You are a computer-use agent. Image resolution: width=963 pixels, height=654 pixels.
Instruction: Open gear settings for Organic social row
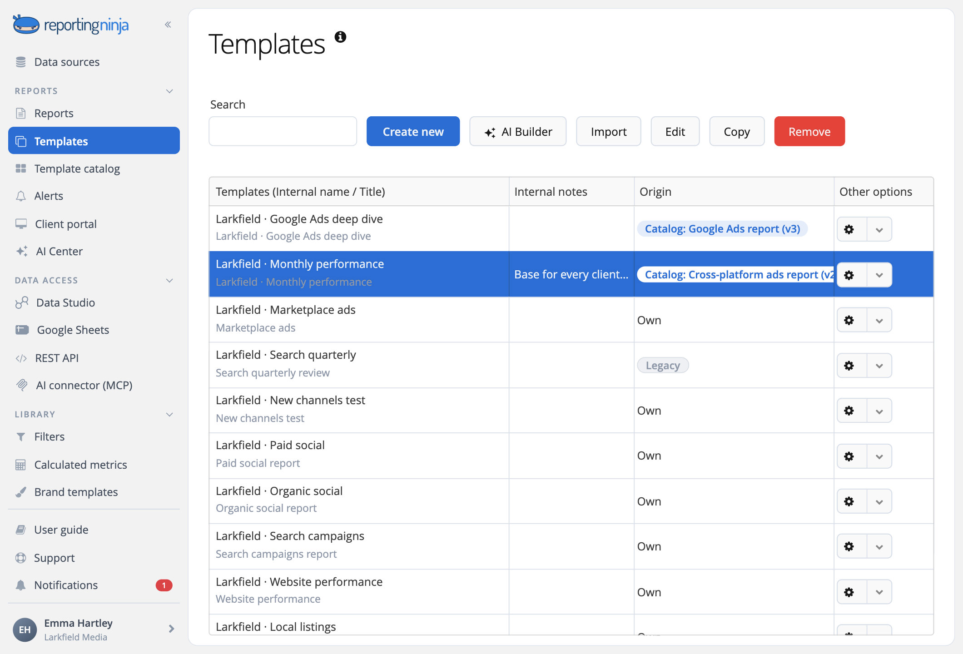[x=849, y=501]
